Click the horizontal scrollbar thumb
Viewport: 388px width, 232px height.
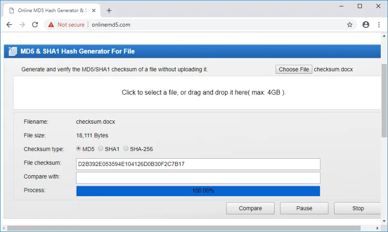(184, 228)
